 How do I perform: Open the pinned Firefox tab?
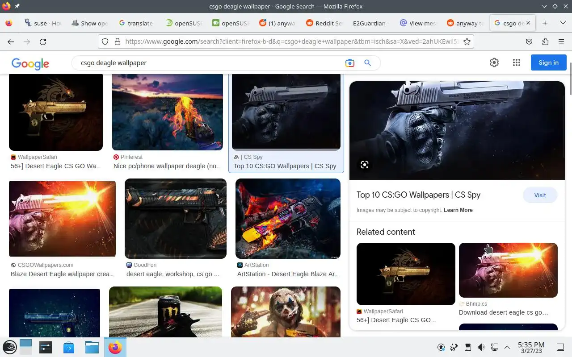(9, 23)
